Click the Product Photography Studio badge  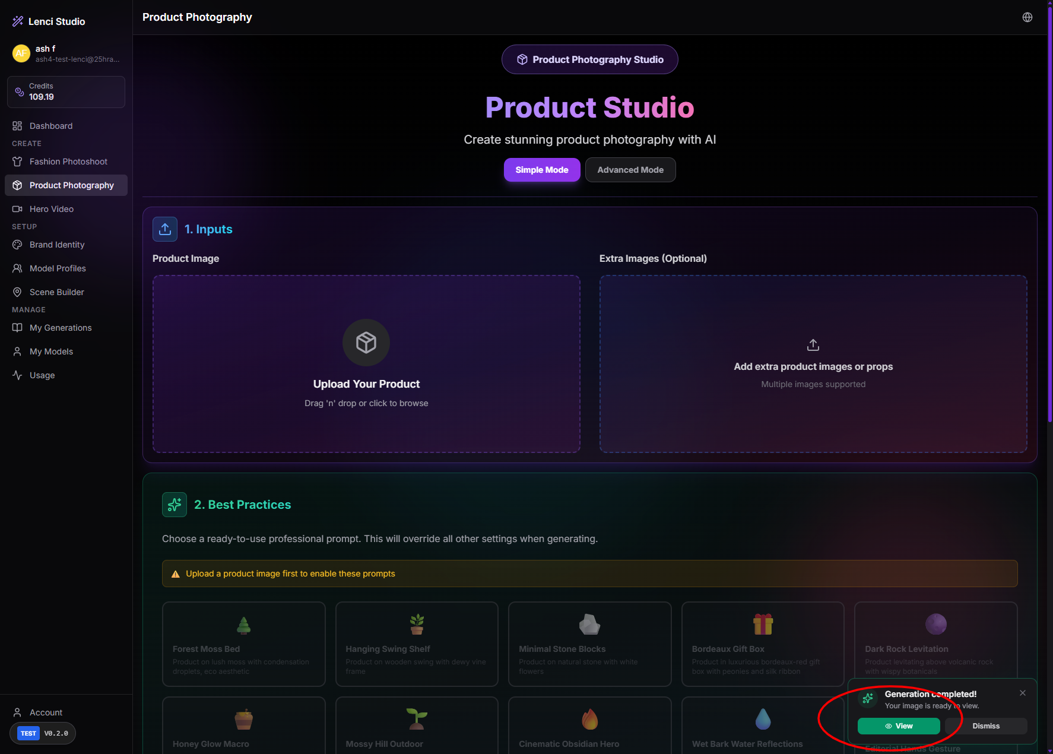[589, 59]
